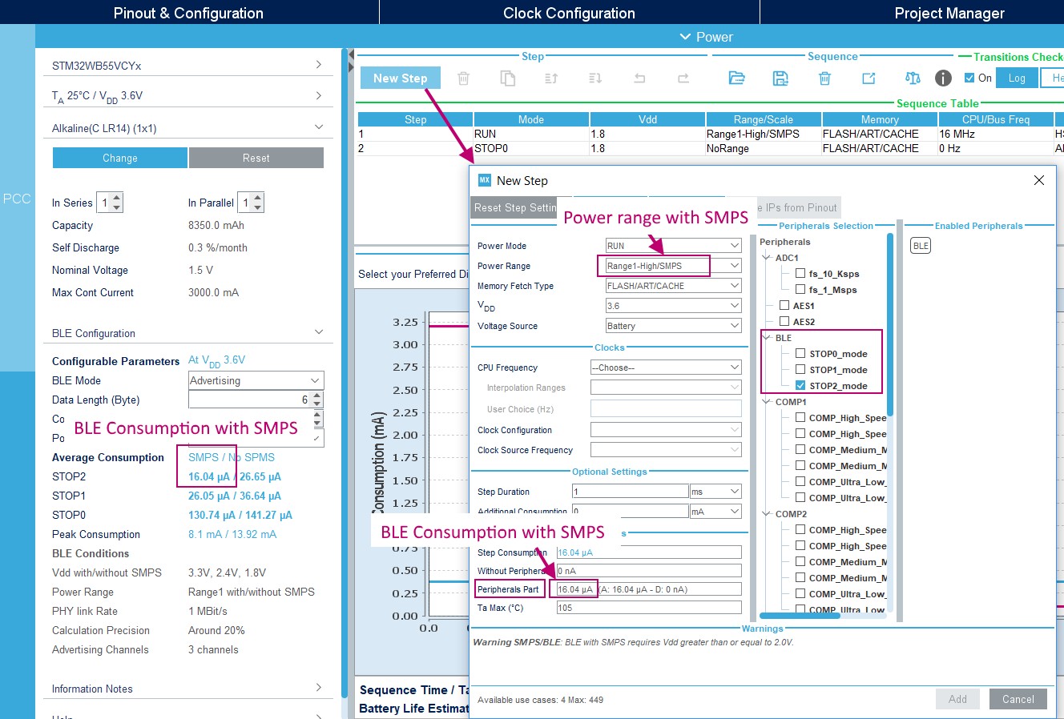Open the Power dropdown header
The width and height of the screenshot is (1064, 719).
[x=706, y=37]
